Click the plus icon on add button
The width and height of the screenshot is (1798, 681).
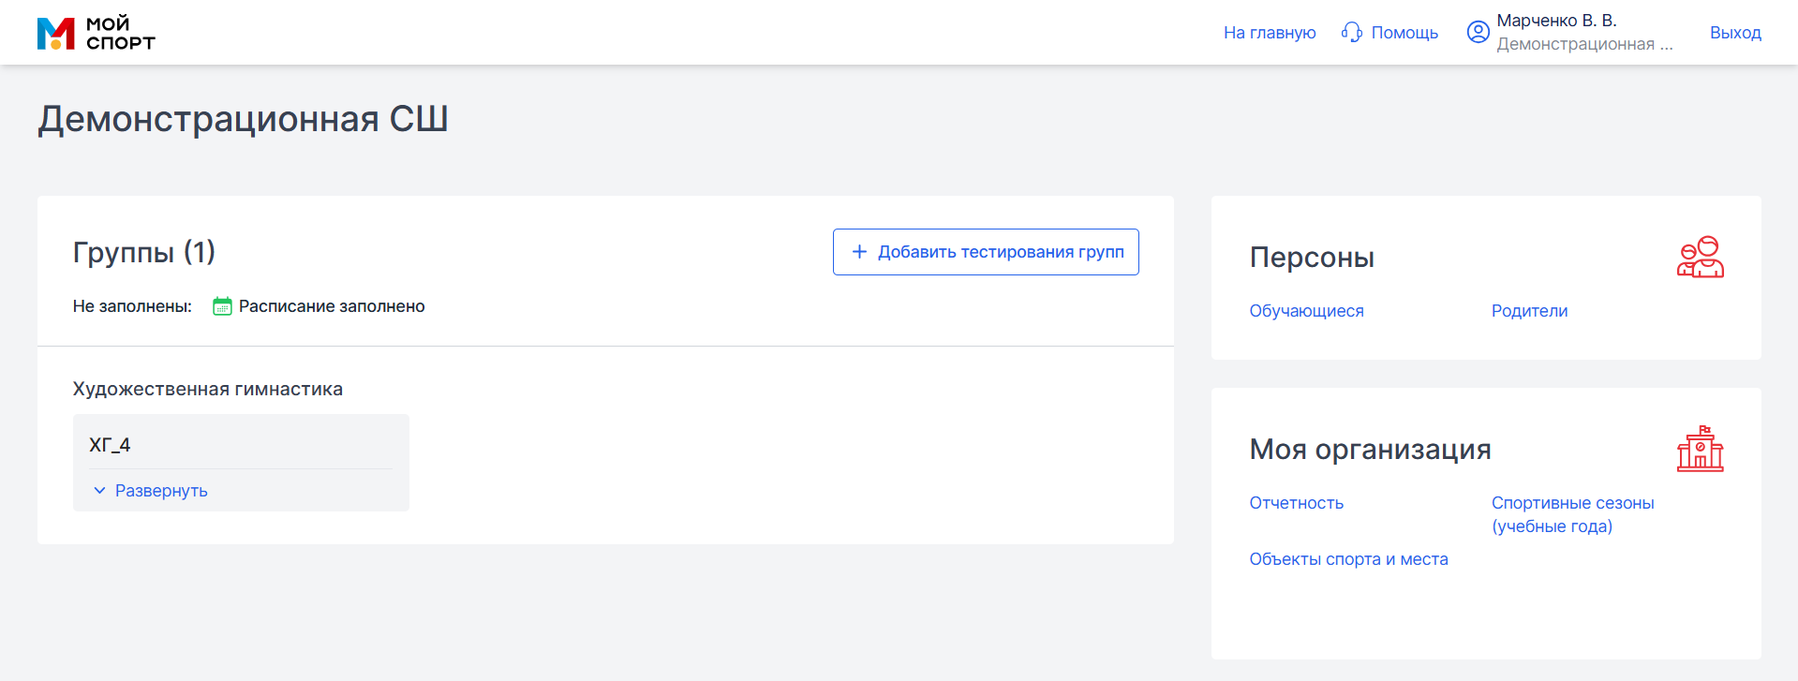(x=858, y=252)
